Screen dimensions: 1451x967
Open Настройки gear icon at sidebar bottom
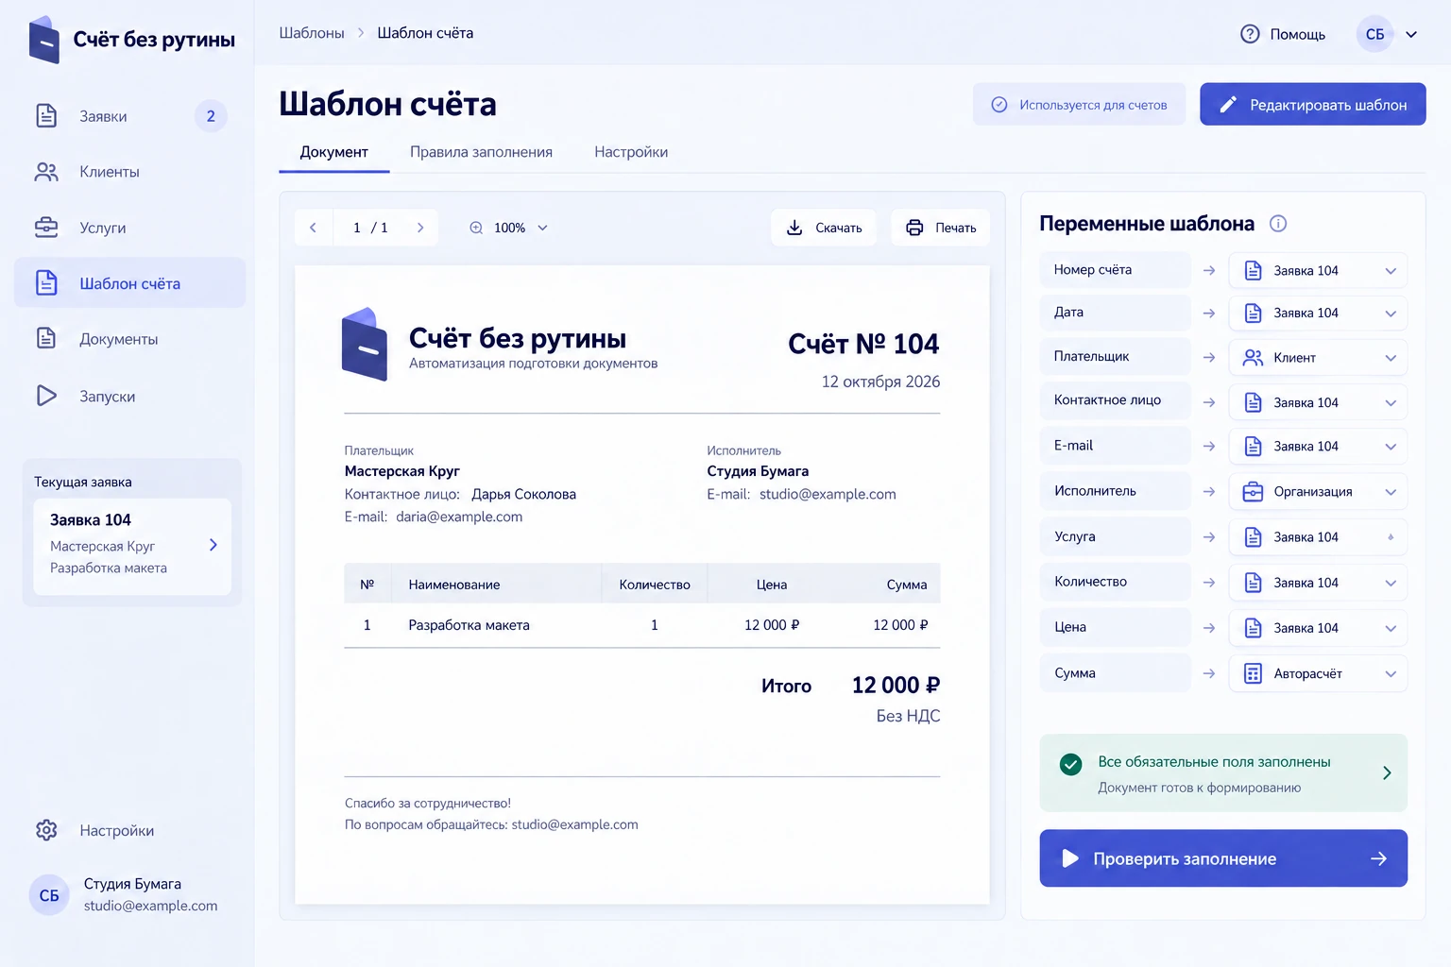tap(46, 830)
